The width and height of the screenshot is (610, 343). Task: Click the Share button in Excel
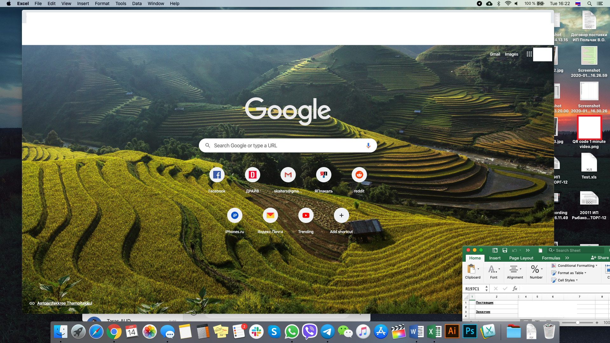point(600,258)
